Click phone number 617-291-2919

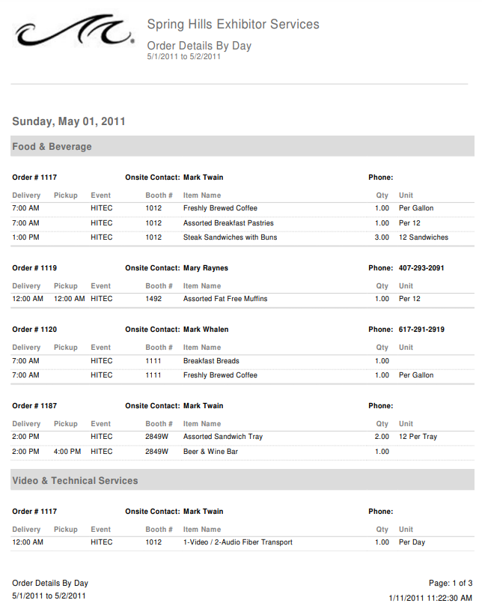[421, 330]
